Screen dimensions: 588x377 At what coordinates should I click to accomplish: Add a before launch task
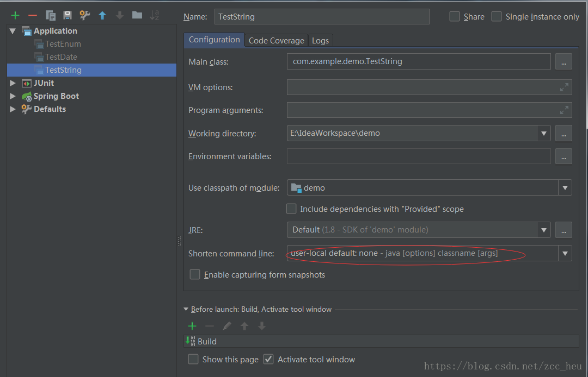pos(192,326)
